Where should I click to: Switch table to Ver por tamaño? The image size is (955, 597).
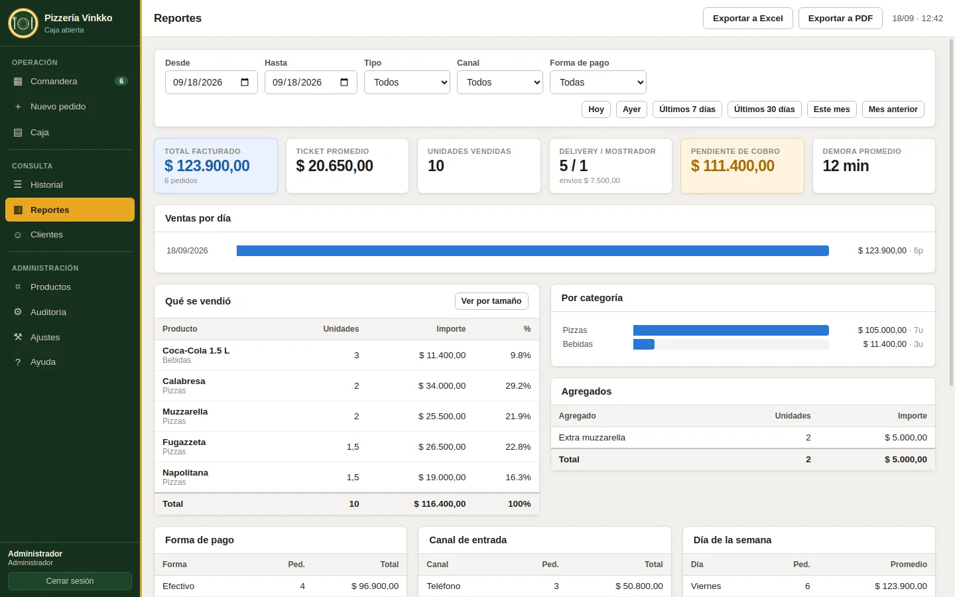(491, 301)
